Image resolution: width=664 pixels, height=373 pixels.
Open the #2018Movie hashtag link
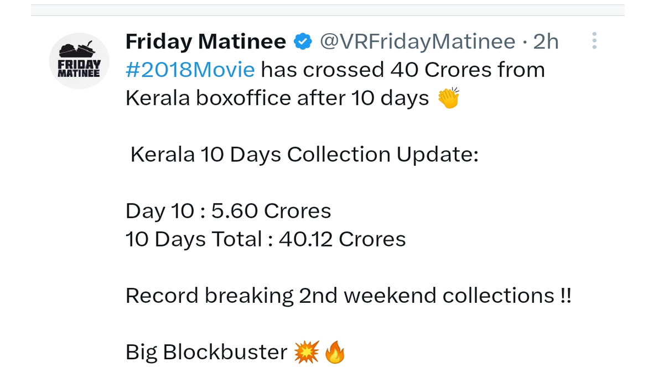tap(190, 70)
